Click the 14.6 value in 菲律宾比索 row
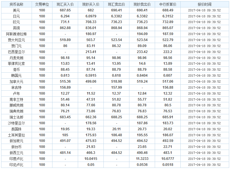 click(x=142, y=64)
